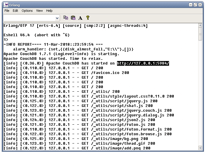
Task: Click the vertical scrollbar thumb
Action: (x=200, y=34)
